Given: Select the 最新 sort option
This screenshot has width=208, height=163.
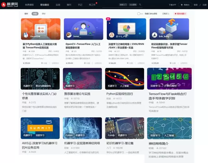Looking at the screenshot, I should pyautogui.click(x=26, y=14).
